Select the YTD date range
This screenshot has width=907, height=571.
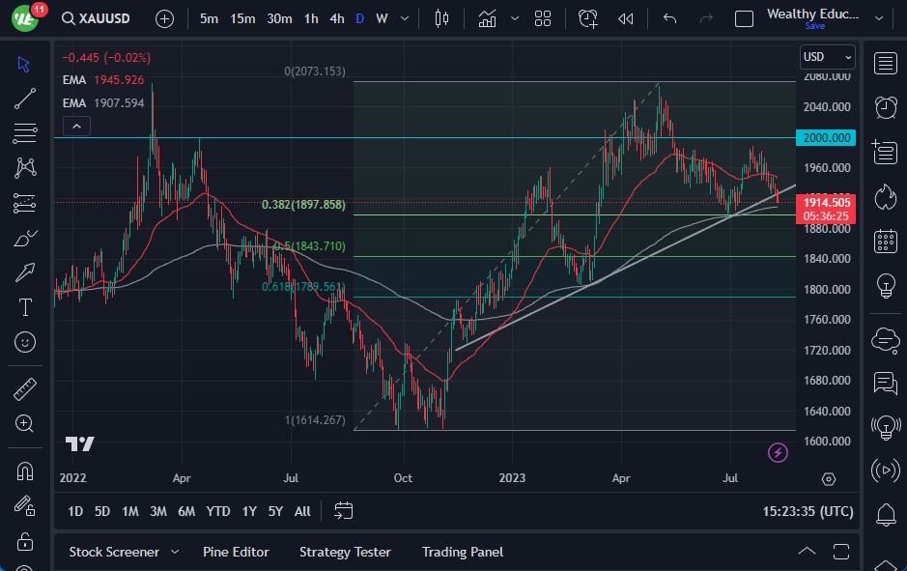click(218, 511)
